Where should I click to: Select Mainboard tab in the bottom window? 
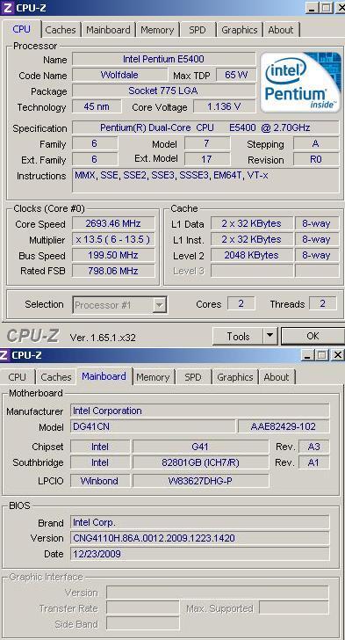click(104, 376)
